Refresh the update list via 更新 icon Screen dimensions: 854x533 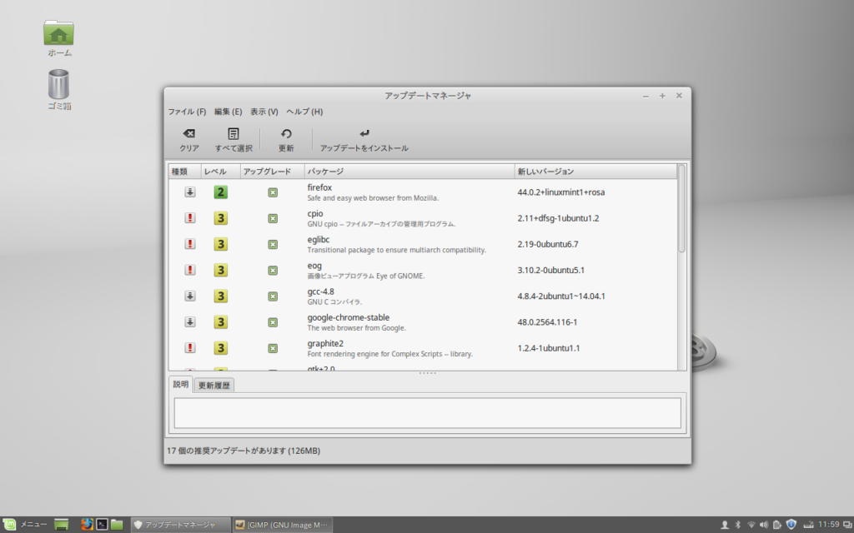tap(286, 138)
